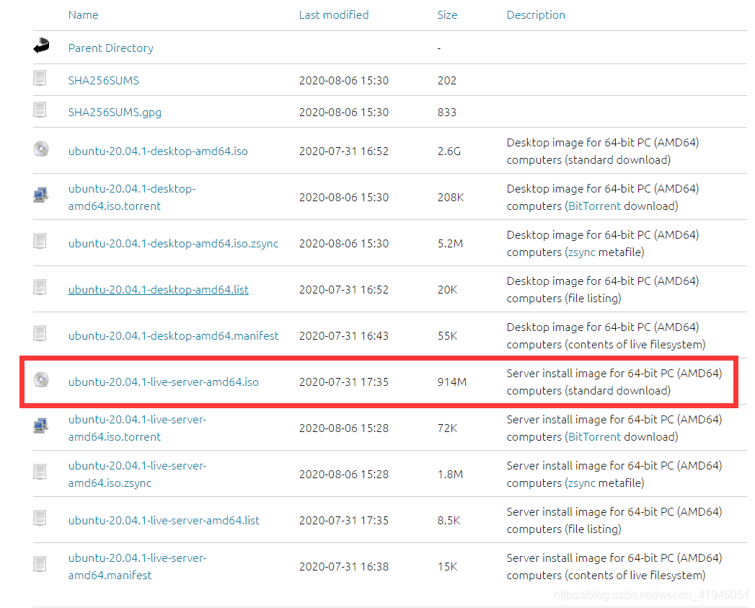The height and width of the screenshot is (608, 755).
Task: Follow the zsync link in the desktop image description
Action: 582,252
